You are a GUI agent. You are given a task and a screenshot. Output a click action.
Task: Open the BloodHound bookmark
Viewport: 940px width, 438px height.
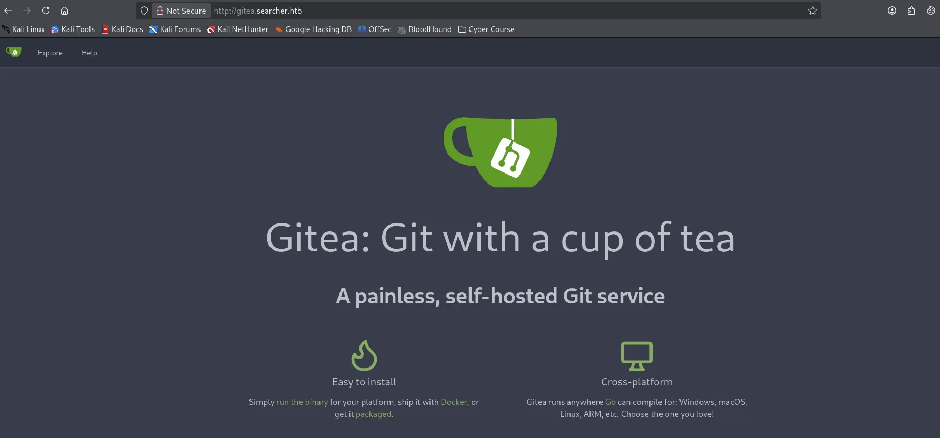pyautogui.click(x=425, y=29)
